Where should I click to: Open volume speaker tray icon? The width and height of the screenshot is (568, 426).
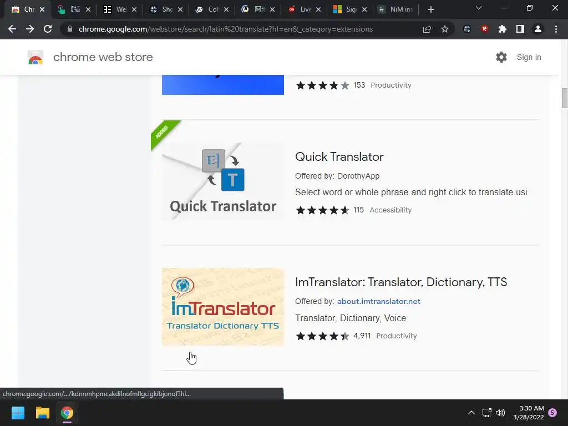point(500,413)
